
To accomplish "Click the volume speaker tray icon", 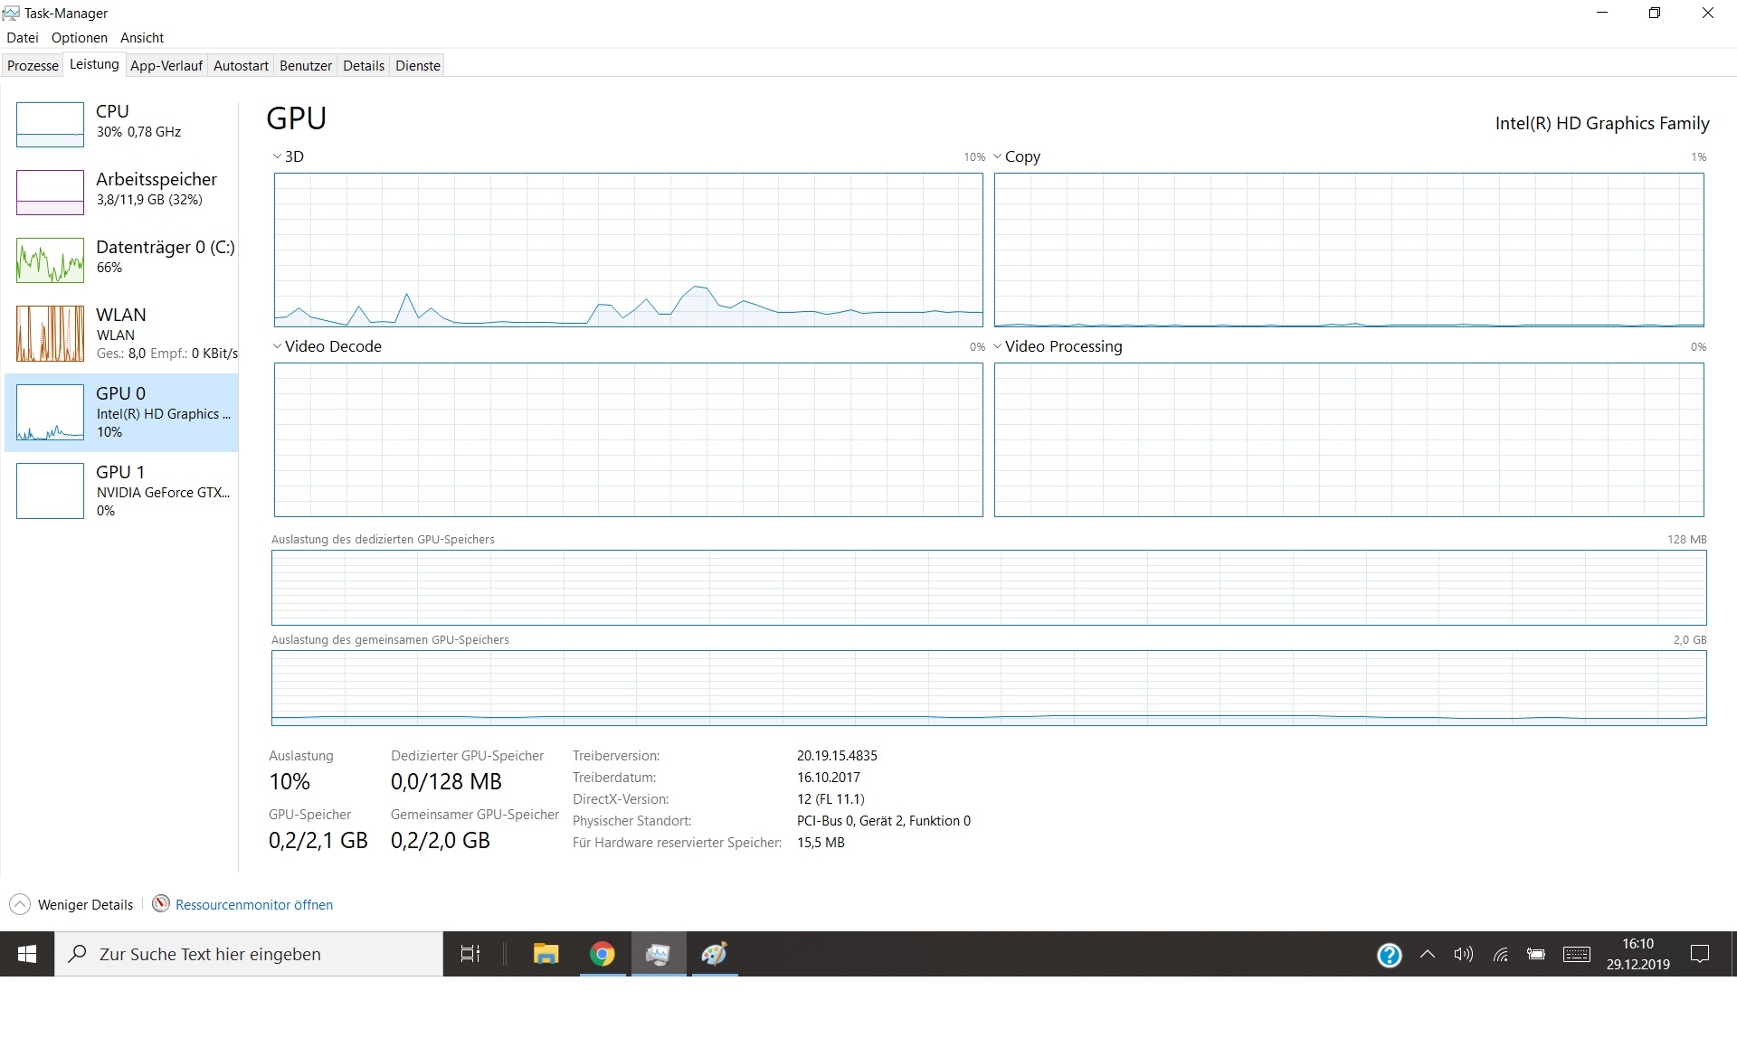I will [1463, 954].
